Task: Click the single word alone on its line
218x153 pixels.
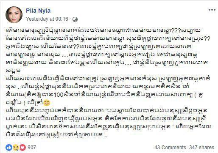Action: click(x=13, y=71)
